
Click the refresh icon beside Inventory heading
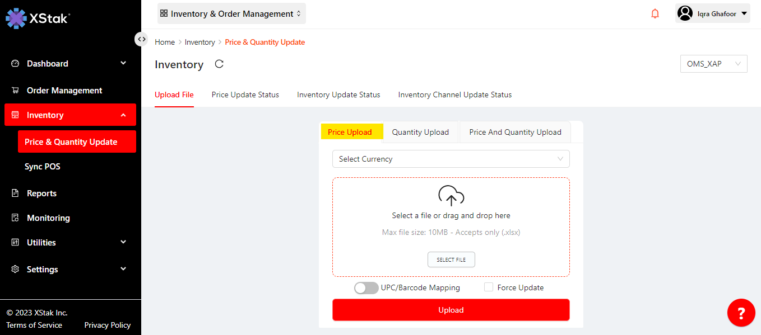point(219,64)
